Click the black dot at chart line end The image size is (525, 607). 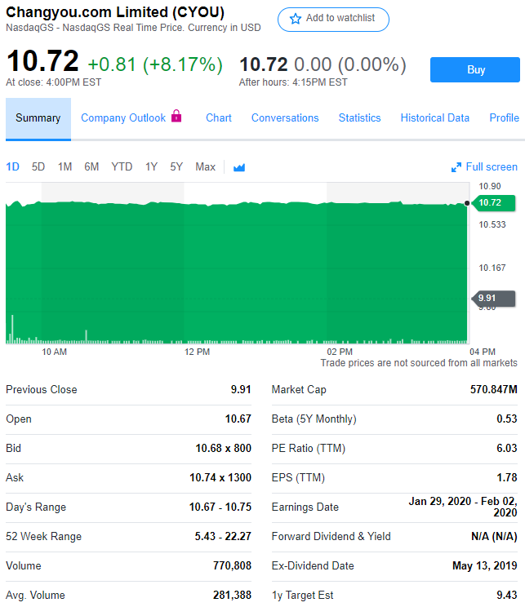pos(467,203)
